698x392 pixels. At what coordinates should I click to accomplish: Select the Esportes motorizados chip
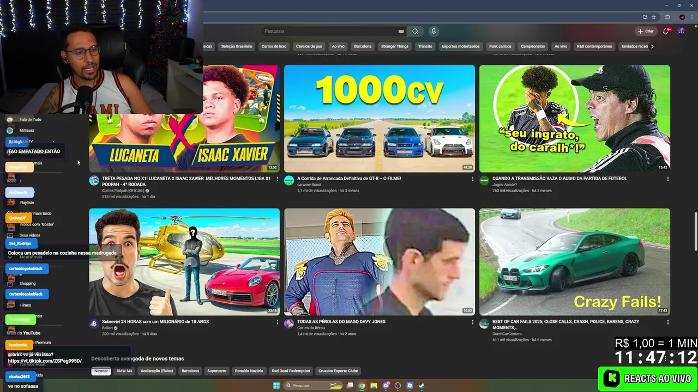461,46
